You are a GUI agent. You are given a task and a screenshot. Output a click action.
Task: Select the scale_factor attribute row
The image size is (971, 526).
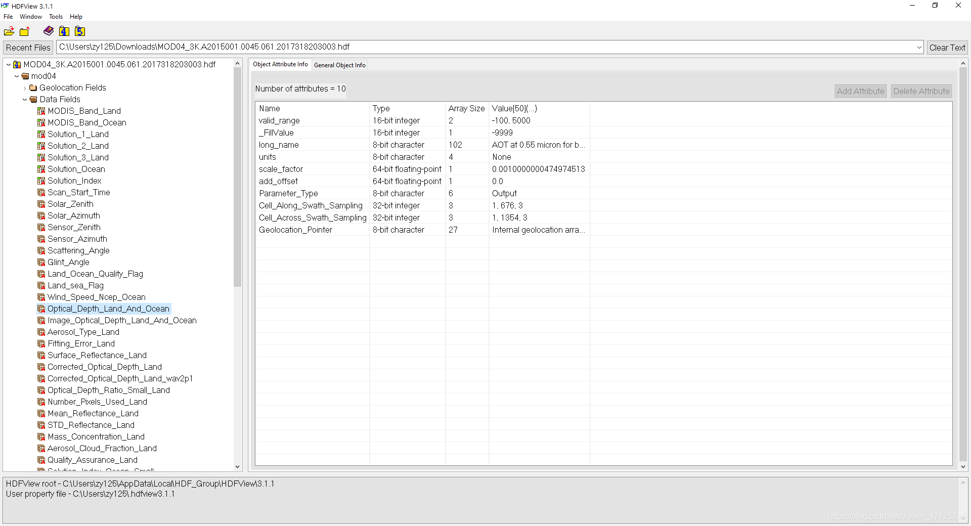603,169
